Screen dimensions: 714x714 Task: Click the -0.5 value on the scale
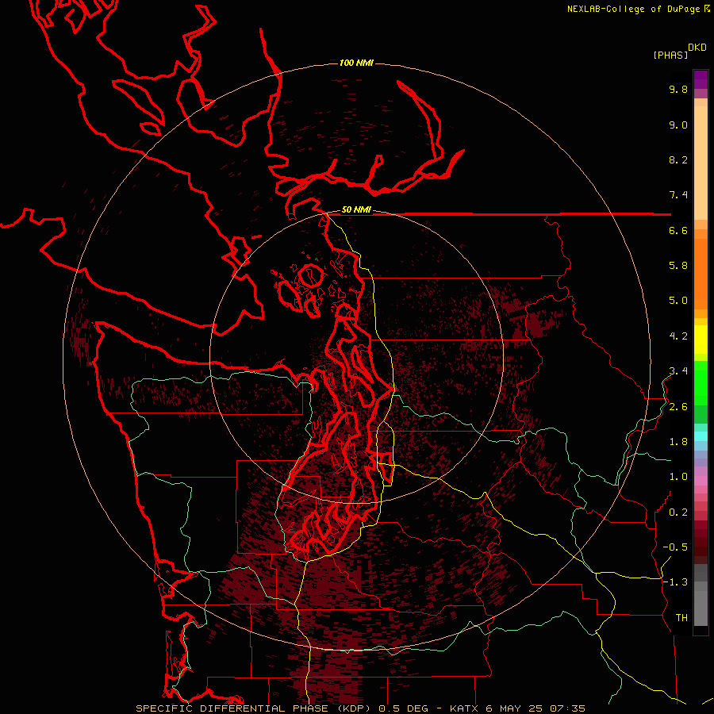click(675, 547)
